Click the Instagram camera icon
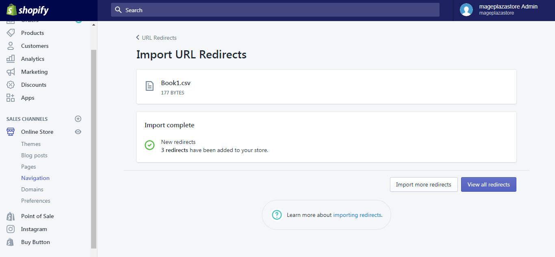This screenshot has height=257, width=555. point(11,229)
